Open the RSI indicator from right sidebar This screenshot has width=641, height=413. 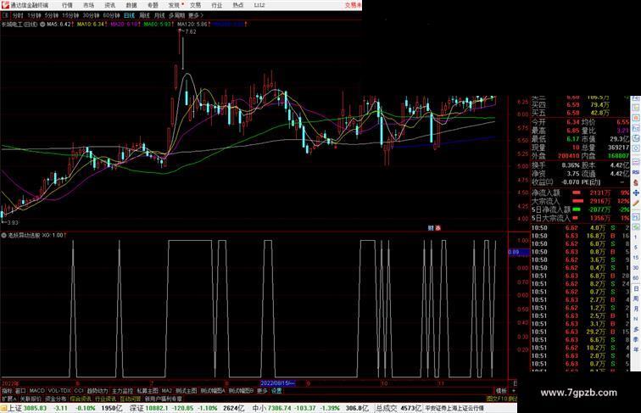point(636,172)
